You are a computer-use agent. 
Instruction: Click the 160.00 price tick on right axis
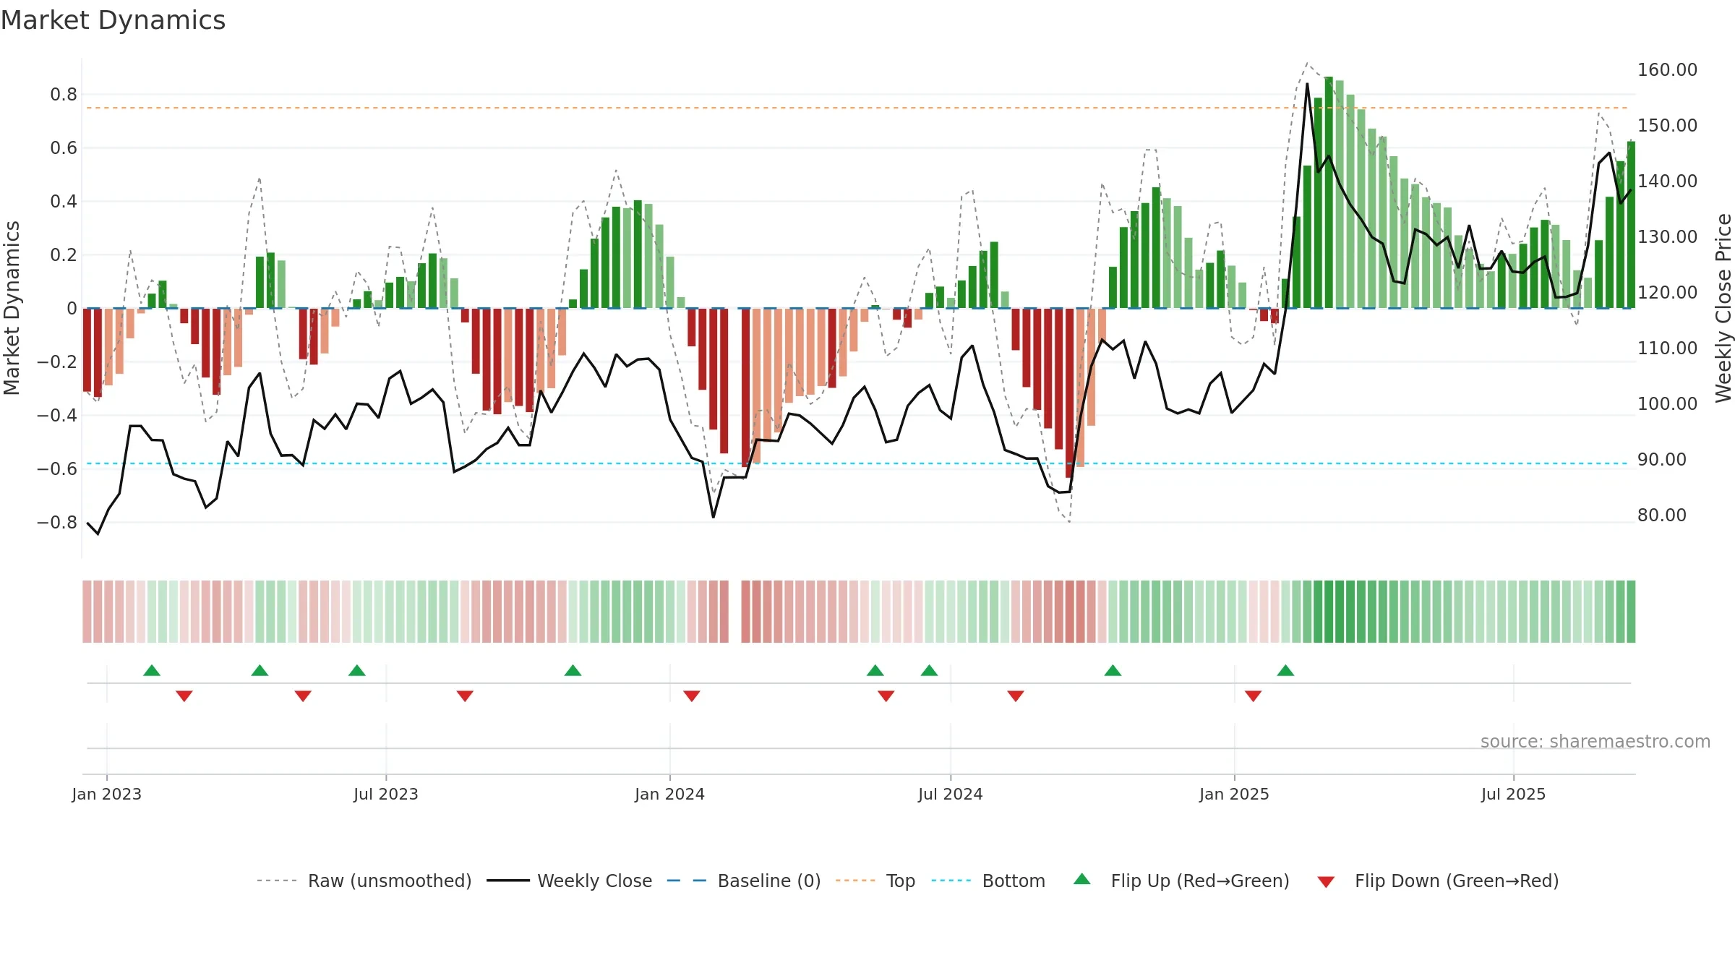pyautogui.click(x=1668, y=70)
